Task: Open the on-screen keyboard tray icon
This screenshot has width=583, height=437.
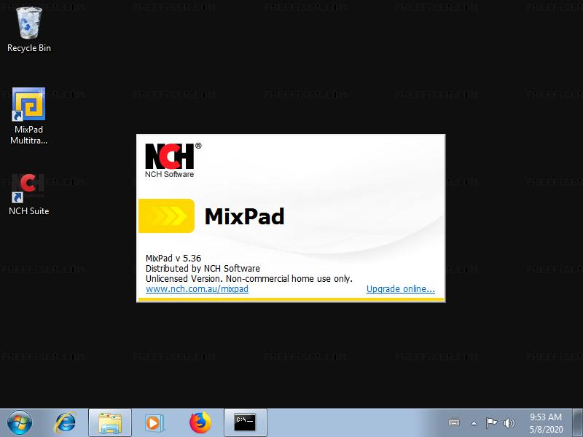Action: coord(454,423)
